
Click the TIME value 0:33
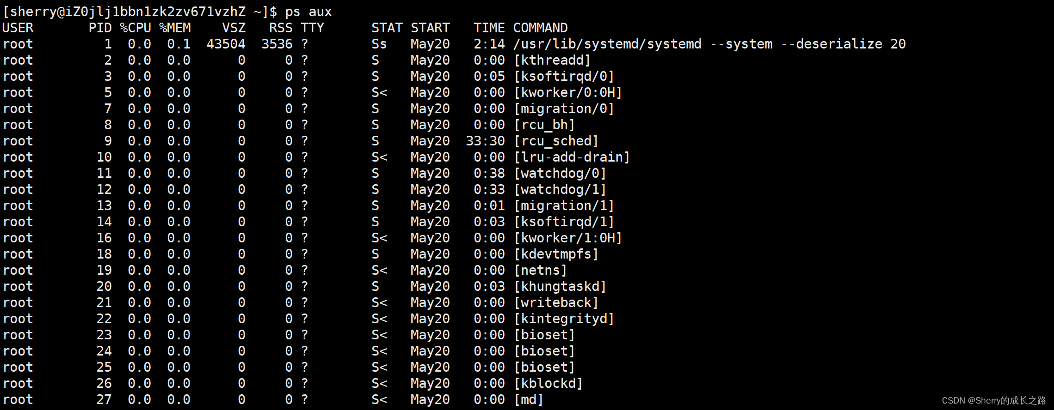[489, 190]
